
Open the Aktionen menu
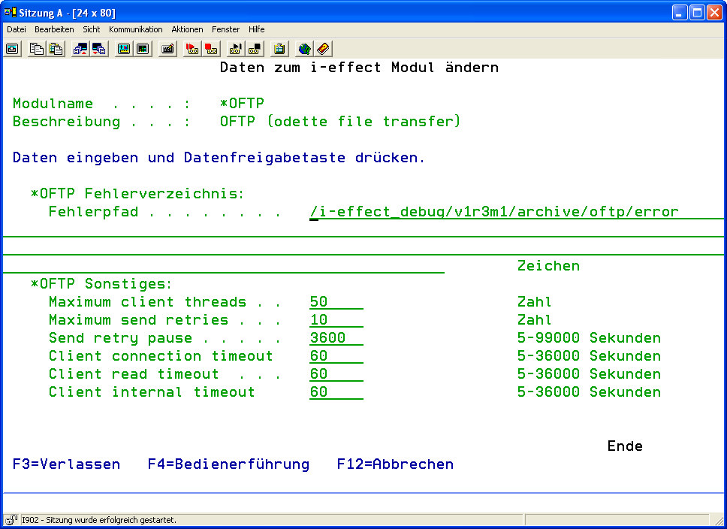pos(187,29)
